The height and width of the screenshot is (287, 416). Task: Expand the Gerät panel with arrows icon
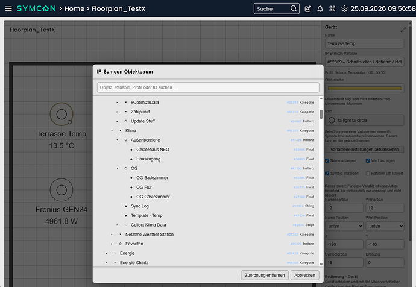coord(403,30)
